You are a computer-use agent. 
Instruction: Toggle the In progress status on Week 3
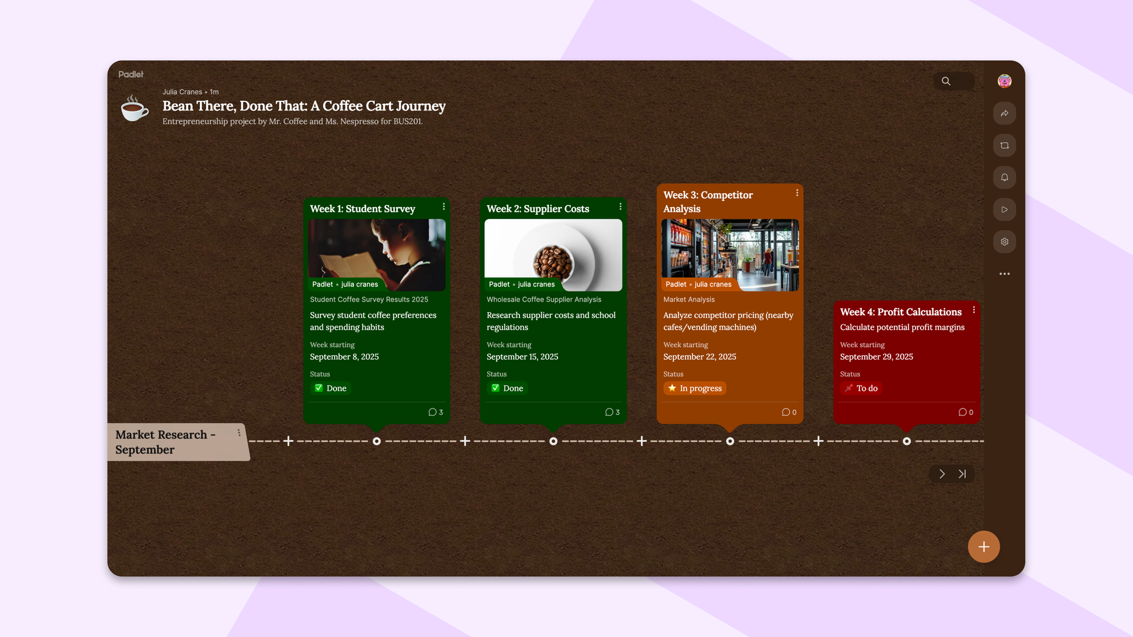[695, 388]
